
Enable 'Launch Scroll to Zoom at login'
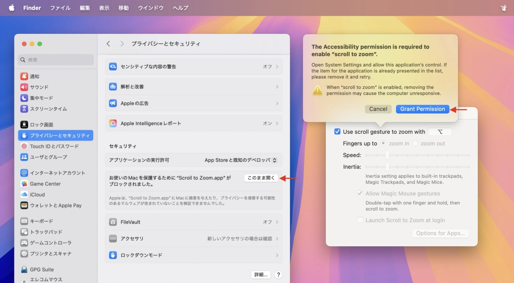(x=360, y=220)
